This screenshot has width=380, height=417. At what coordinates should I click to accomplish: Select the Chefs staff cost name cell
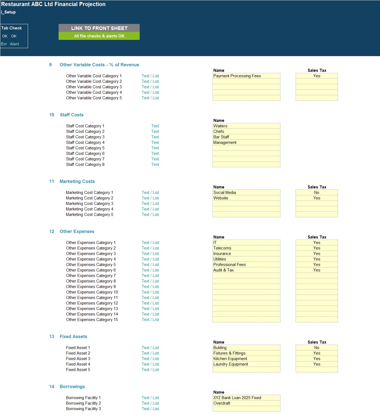click(x=246, y=131)
